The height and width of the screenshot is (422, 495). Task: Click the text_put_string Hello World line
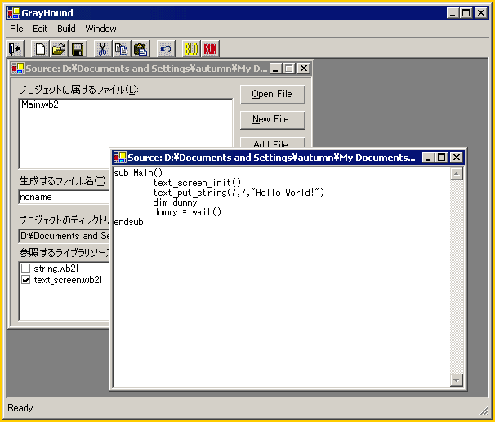(239, 193)
